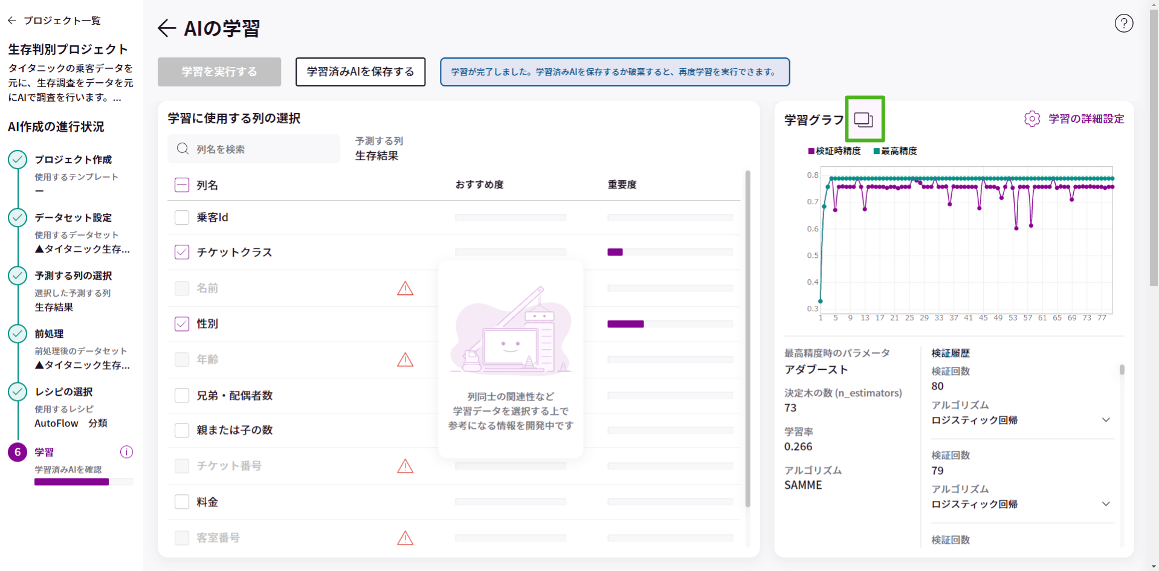Click checkmark circle for 前処理 step
The image size is (1159, 571).
18,334
